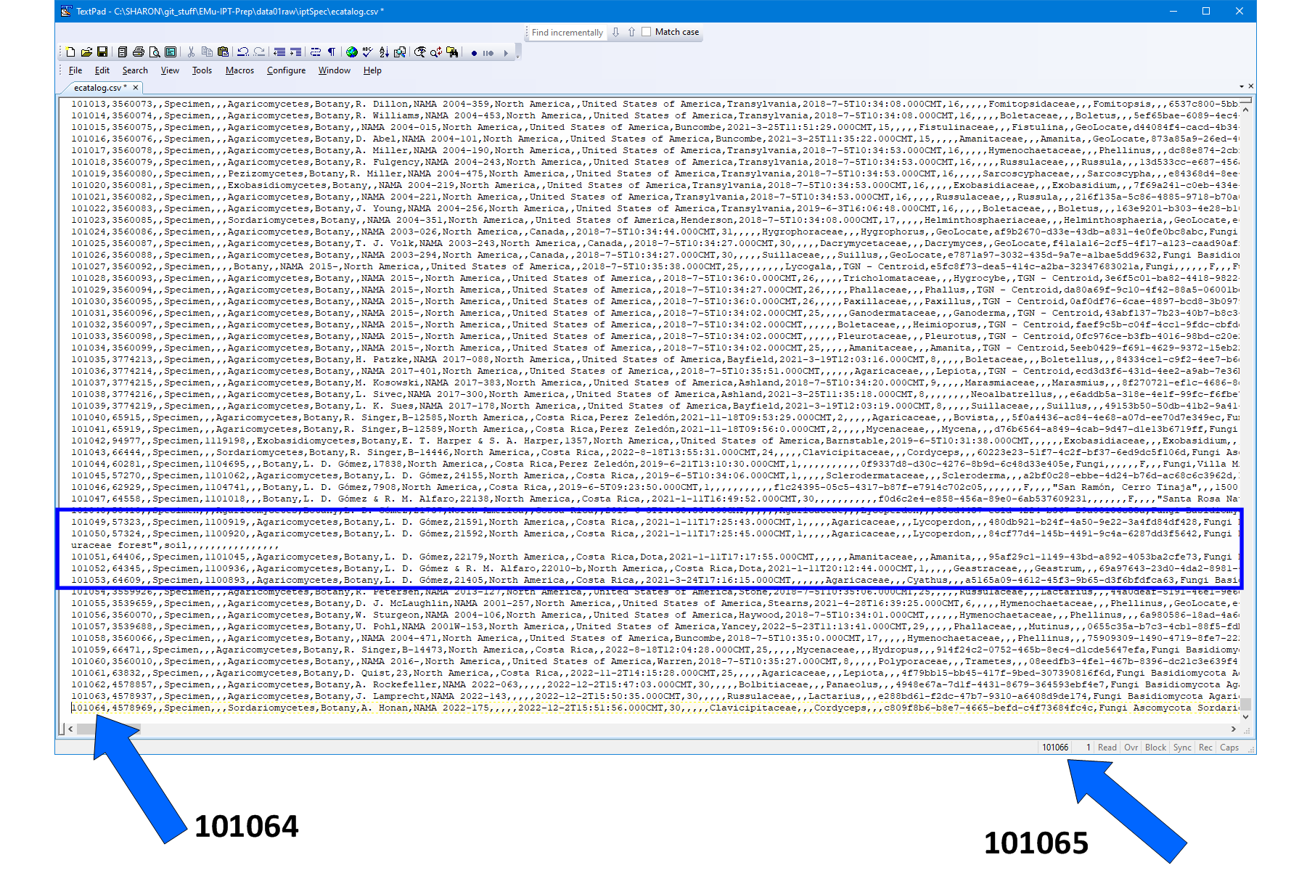Run the spell checker
Viewport: 1299px width, 876px height.
coord(366,52)
